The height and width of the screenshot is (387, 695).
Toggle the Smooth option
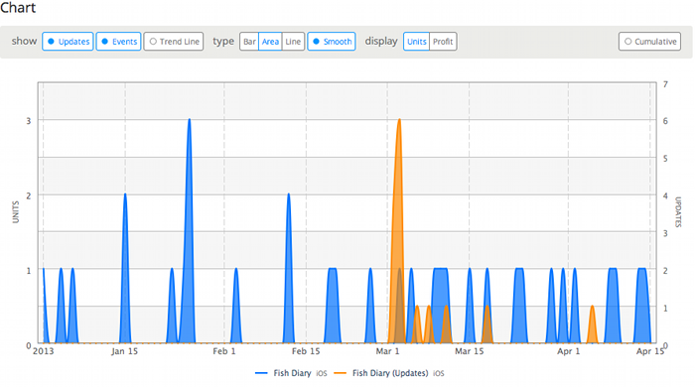pos(332,41)
